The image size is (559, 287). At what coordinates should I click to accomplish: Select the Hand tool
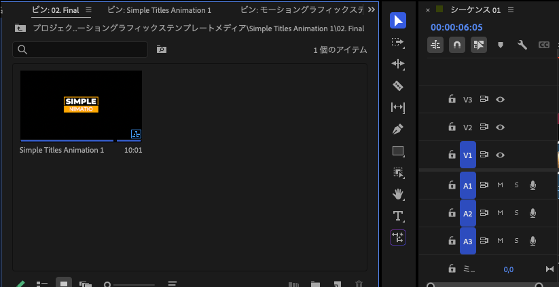click(398, 195)
